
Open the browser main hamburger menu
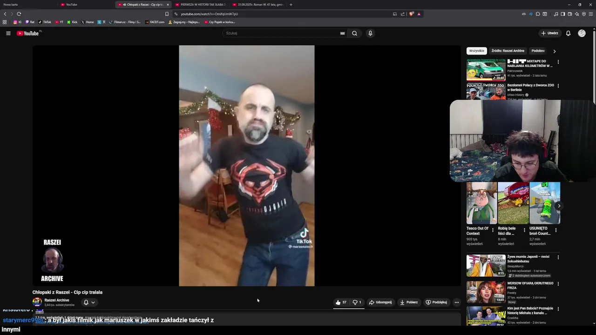591,14
